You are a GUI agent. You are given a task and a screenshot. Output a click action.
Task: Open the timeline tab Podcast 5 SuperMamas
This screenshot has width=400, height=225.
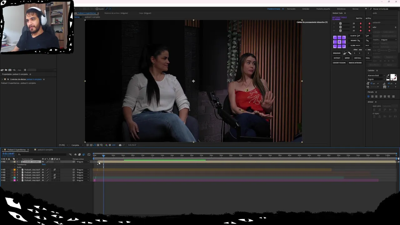coord(17,150)
